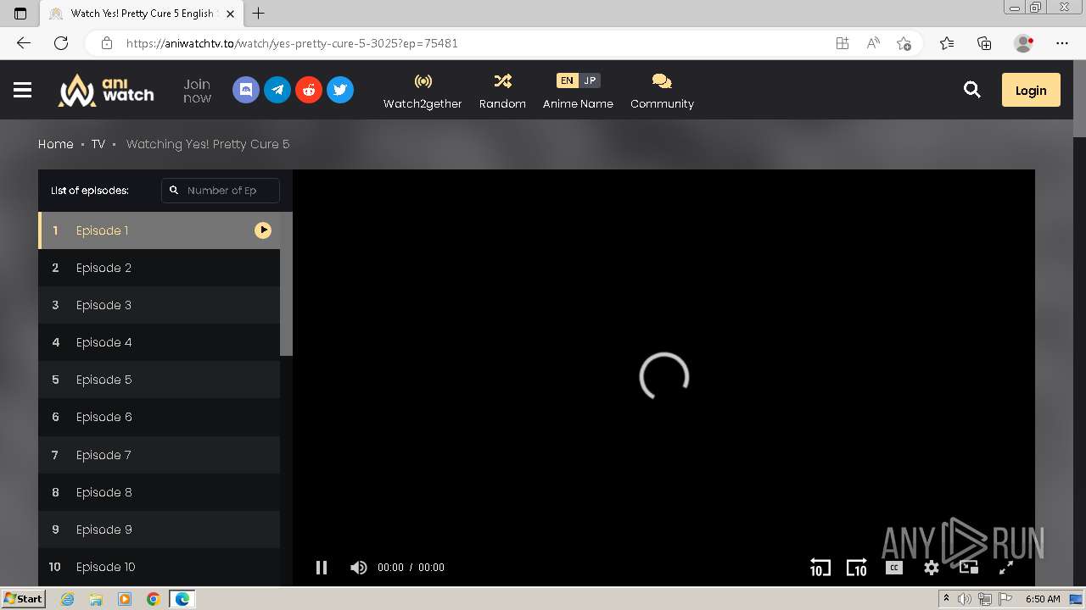Screen dimensions: 1086x610
Task: Open apps available icon in address bar
Action: pos(842,43)
